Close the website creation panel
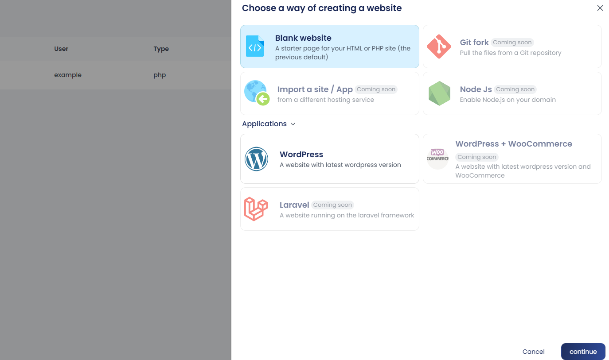Viewport: 609px width, 360px height. pos(600,8)
